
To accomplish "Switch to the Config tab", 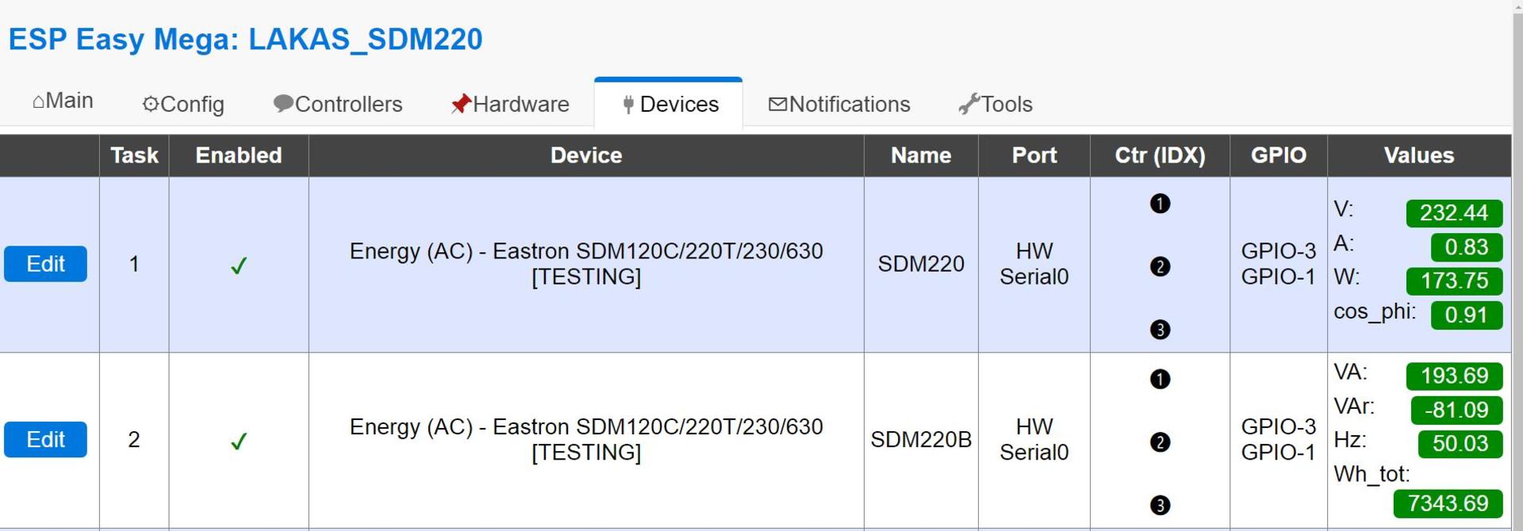I will point(183,105).
